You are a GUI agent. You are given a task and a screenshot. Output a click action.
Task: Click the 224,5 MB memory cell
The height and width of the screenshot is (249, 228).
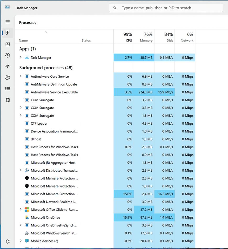144,92
